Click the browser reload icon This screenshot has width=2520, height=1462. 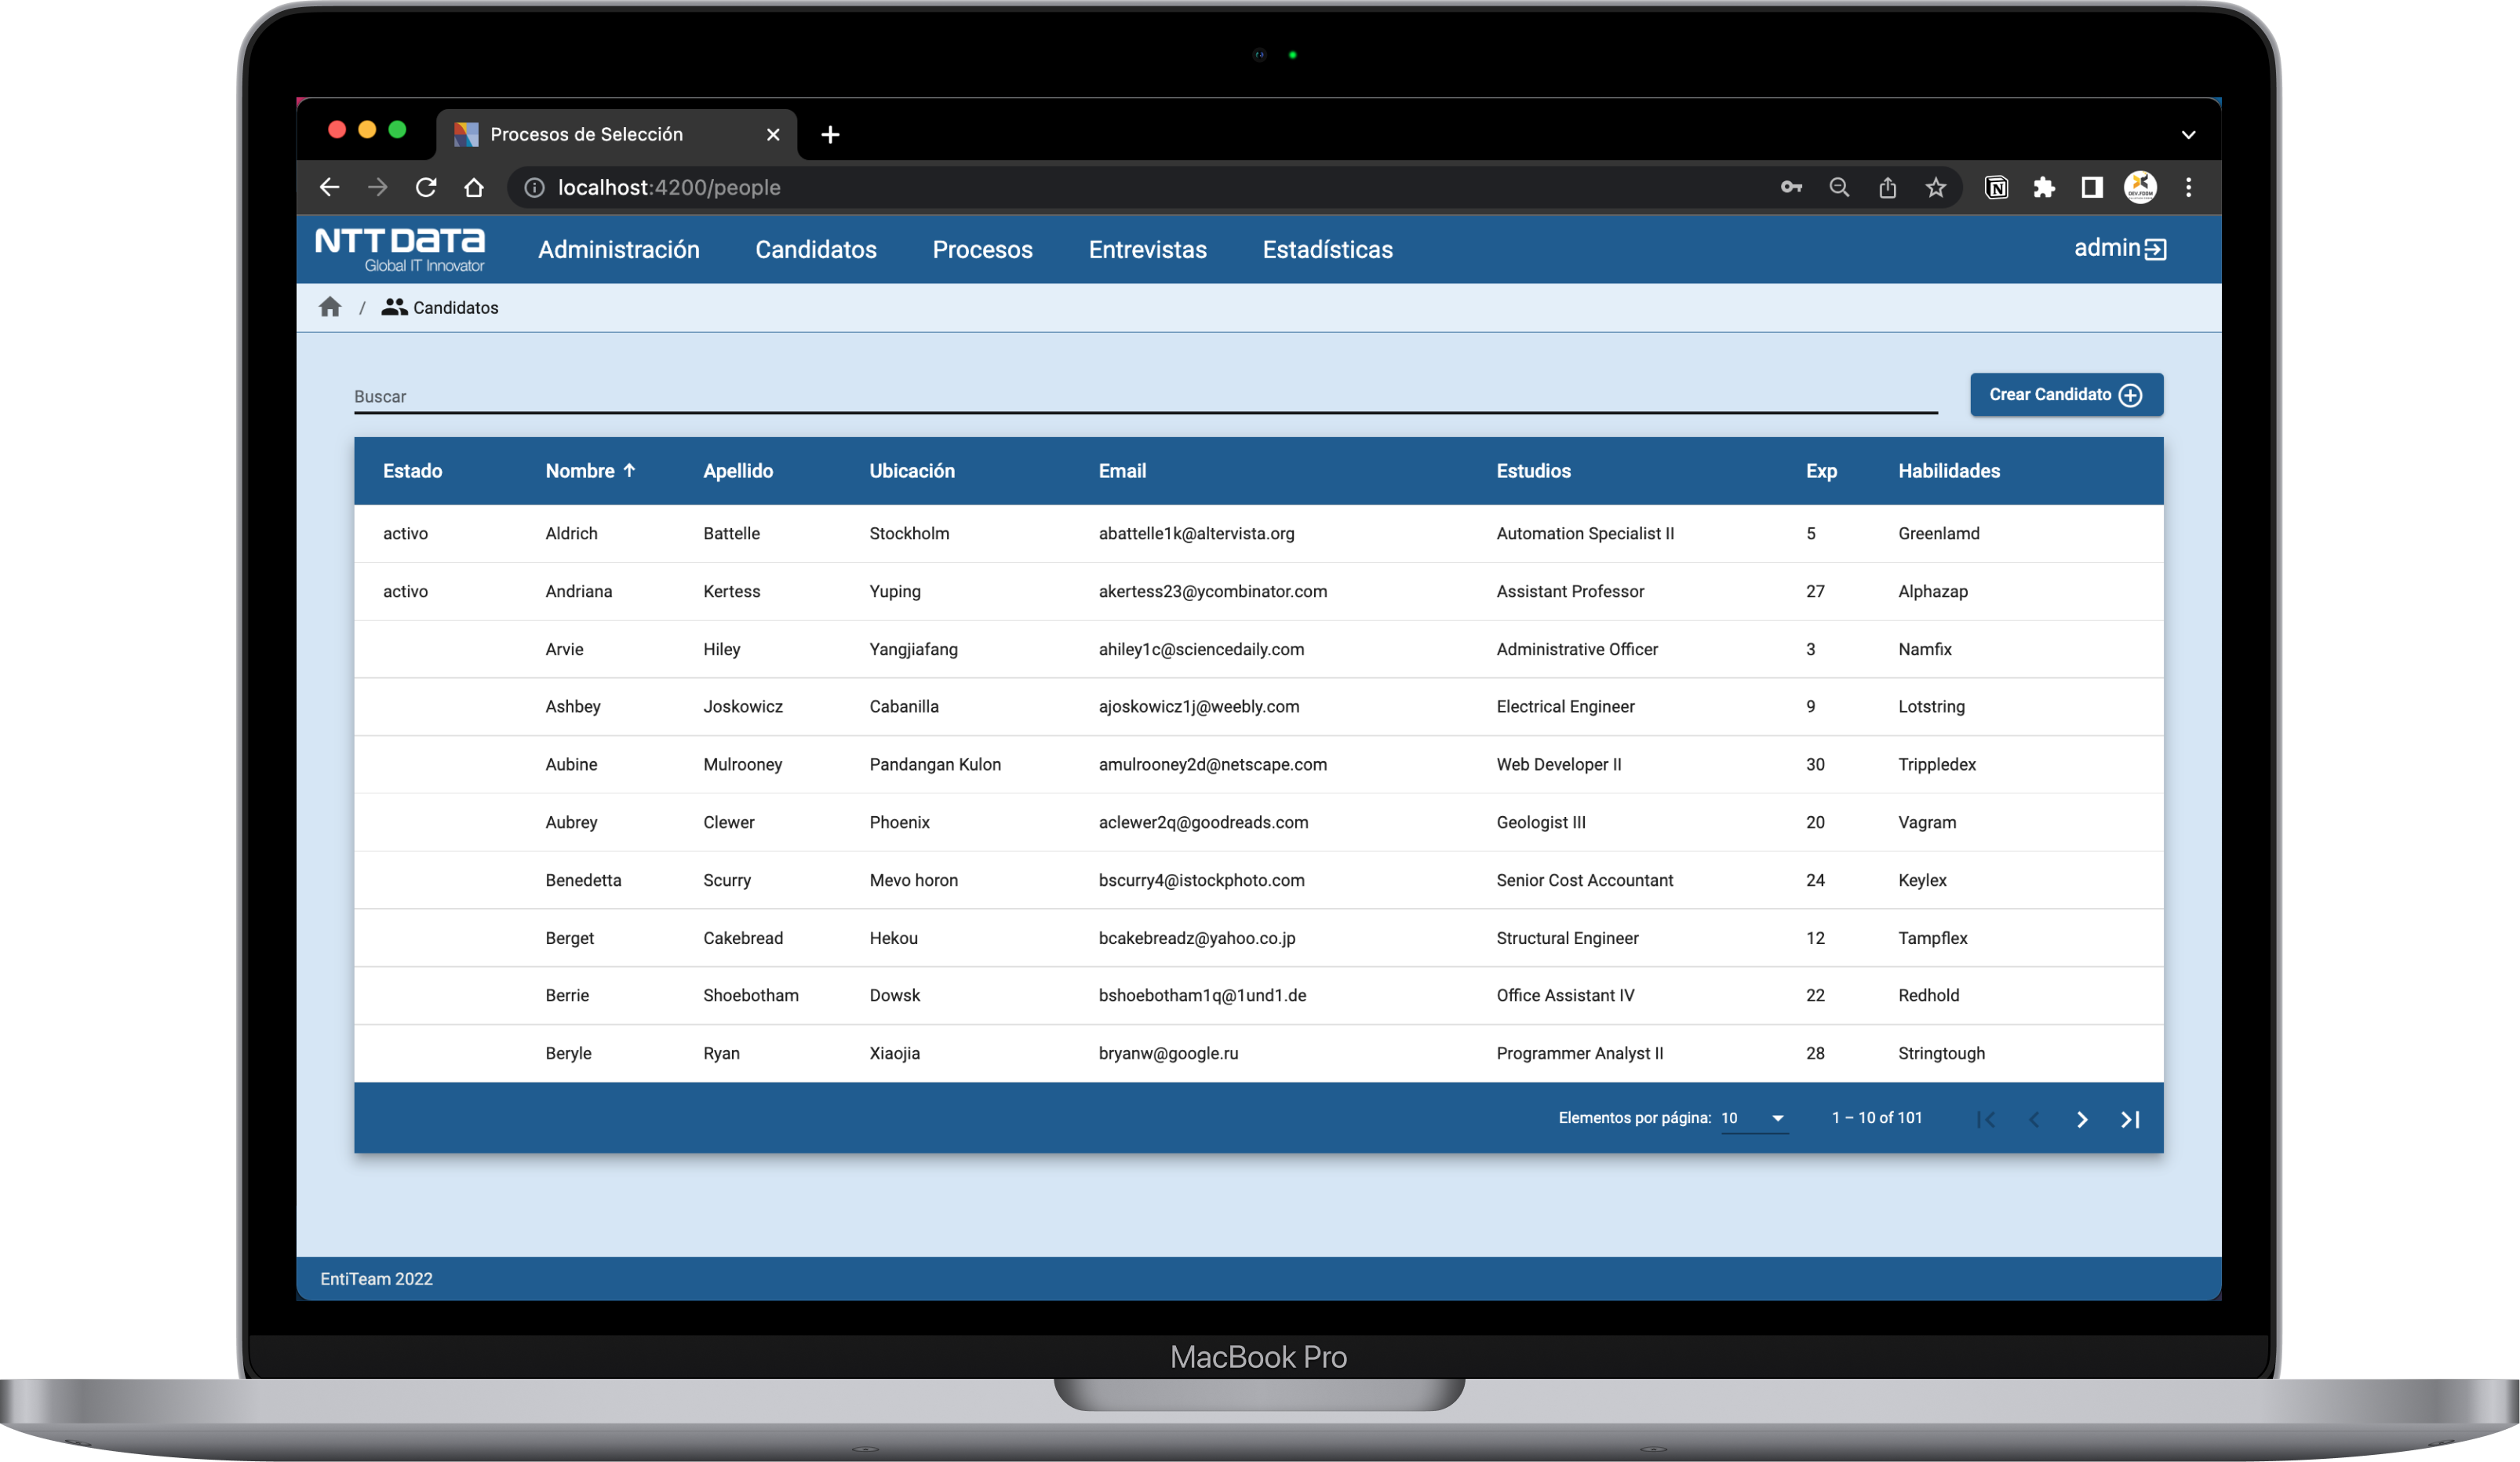(426, 187)
